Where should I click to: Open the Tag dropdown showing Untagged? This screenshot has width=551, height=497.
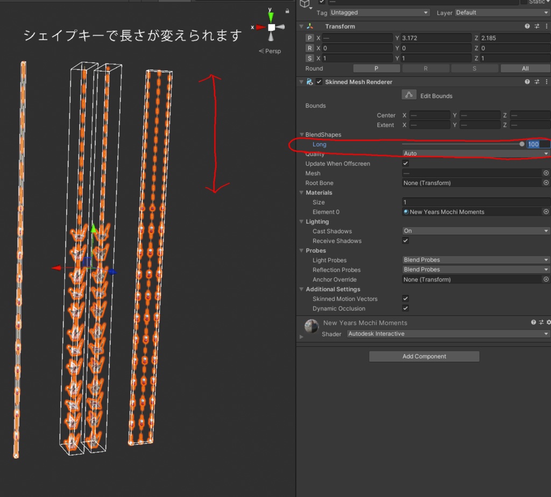tap(379, 12)
